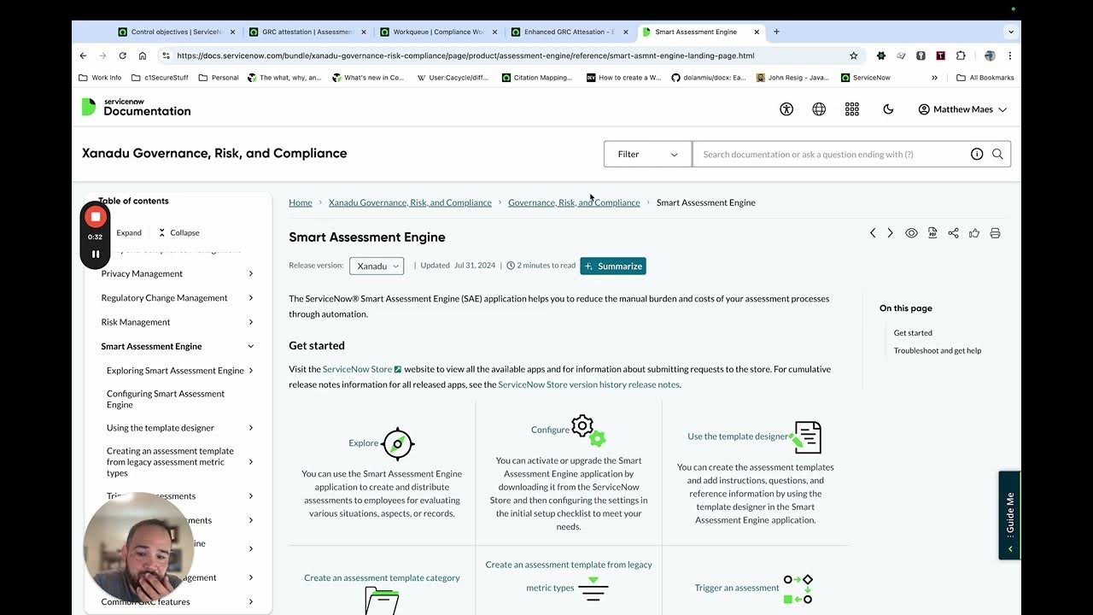Reload the page

122,56
